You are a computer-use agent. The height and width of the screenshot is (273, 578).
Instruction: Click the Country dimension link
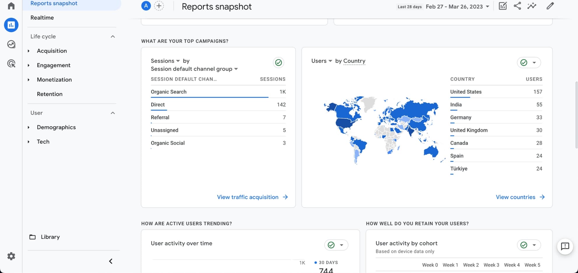(x=354, y=61)
